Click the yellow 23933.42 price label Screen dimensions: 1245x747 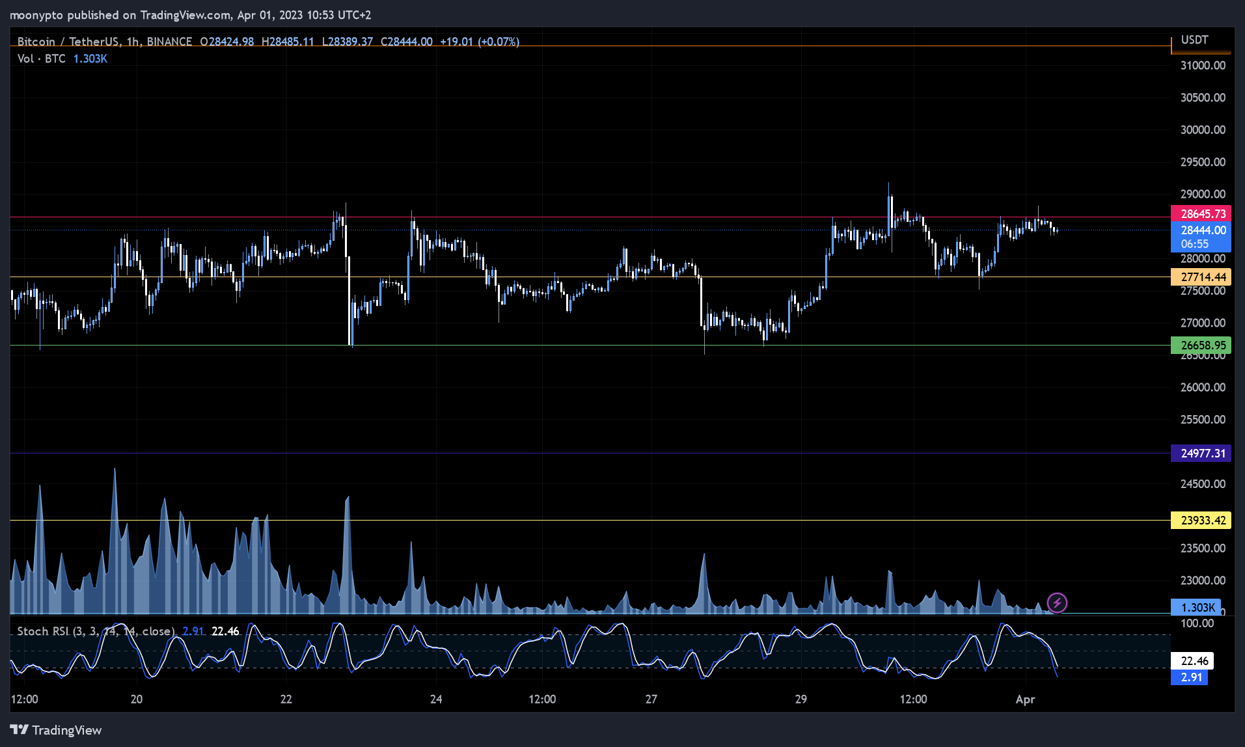[1201, 520]
